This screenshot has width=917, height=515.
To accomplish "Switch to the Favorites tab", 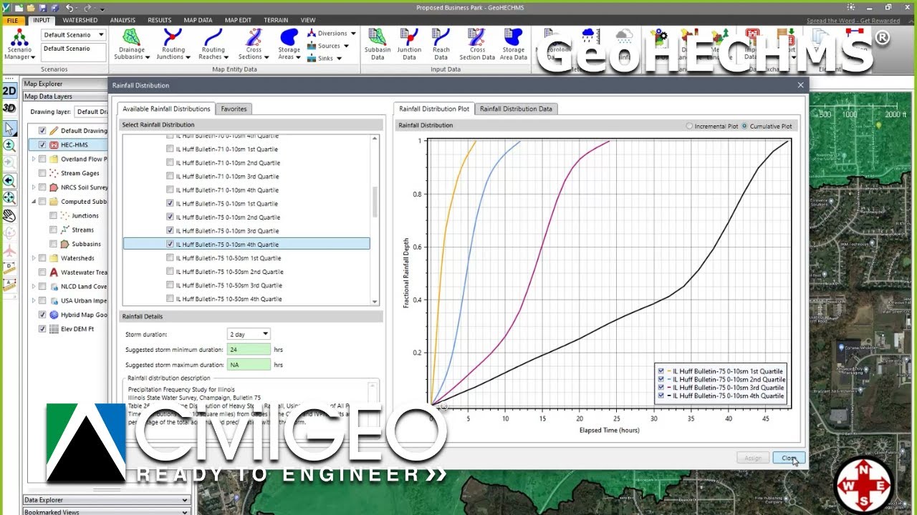I will (x=234, y=109).
